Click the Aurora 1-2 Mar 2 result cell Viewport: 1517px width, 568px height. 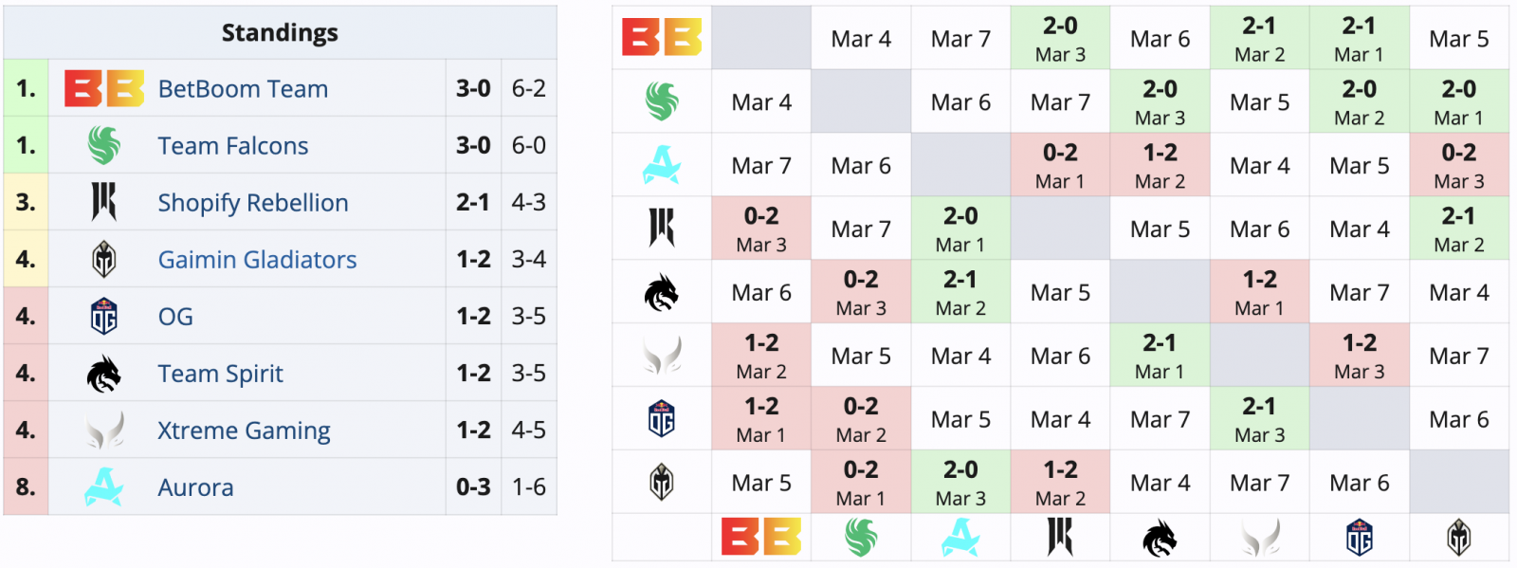coord(1160,165)
